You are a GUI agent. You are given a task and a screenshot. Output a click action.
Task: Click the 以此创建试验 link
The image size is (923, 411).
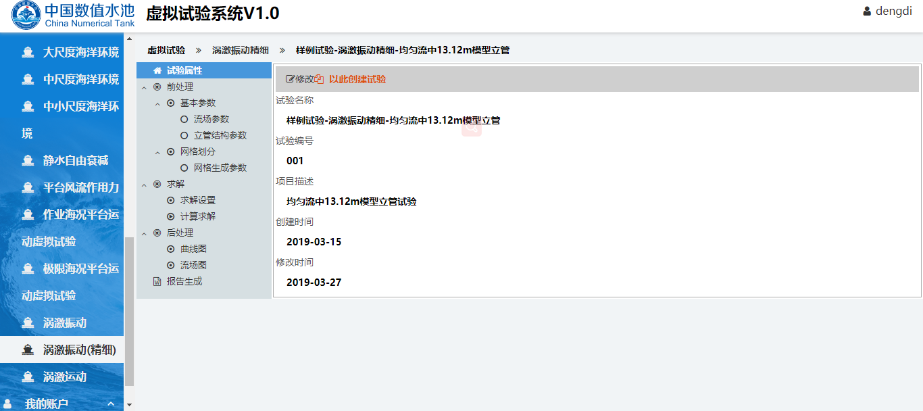pyautogui.click(x=357, y=79)
